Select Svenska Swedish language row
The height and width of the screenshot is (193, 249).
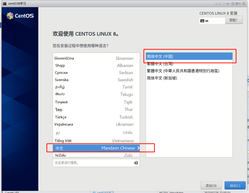tap(96, 80)
